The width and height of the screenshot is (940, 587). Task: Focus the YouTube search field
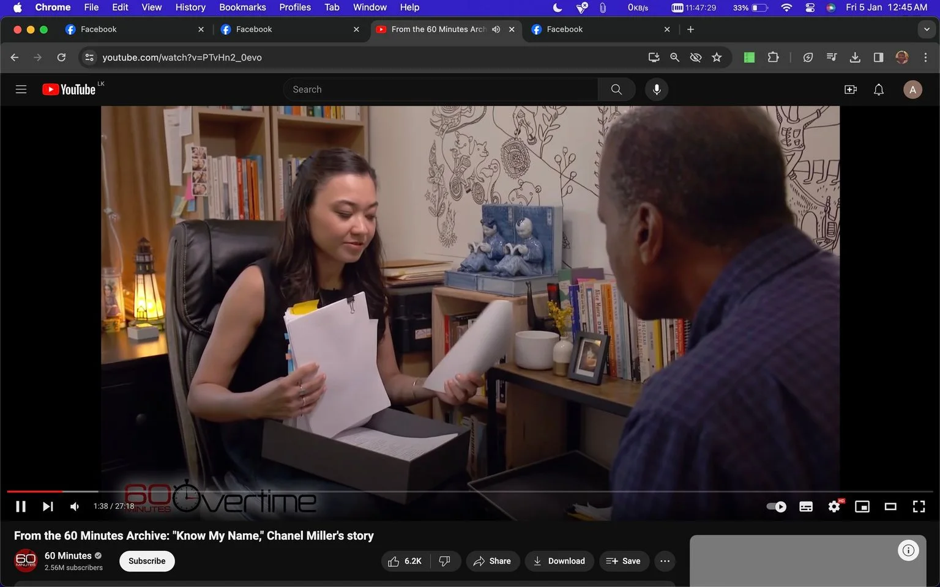(441, 89)
